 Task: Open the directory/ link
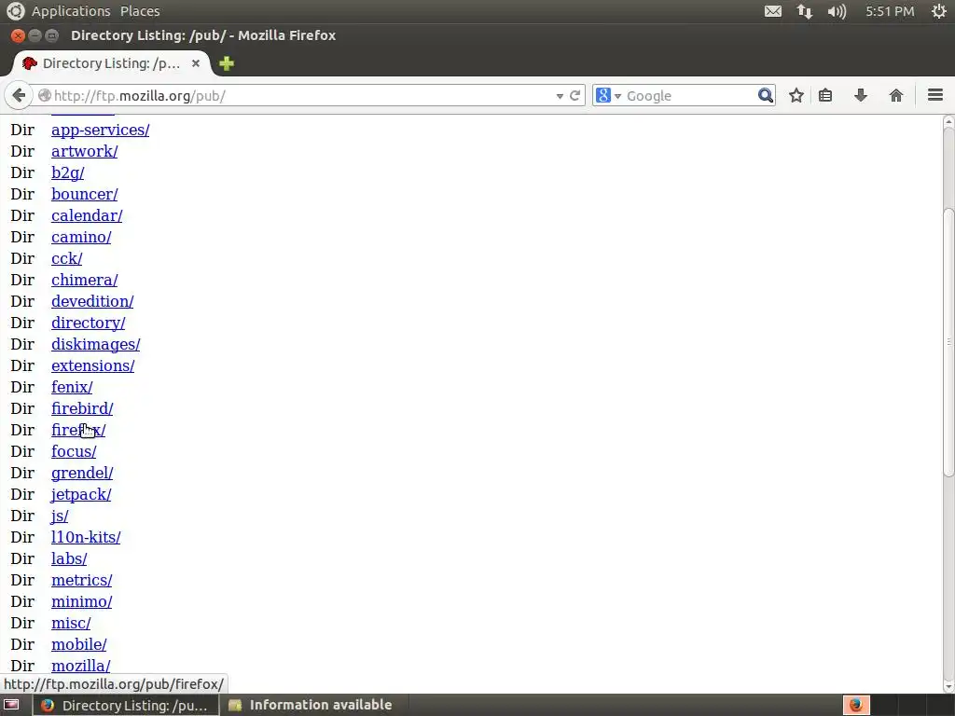[89, 323]
